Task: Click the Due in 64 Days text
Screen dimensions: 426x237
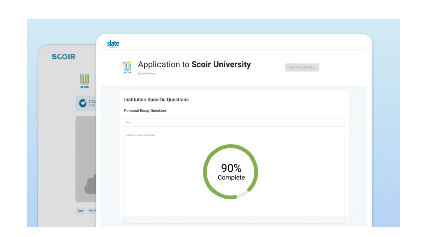Action: pyautogui.click(x=147, y=73)
